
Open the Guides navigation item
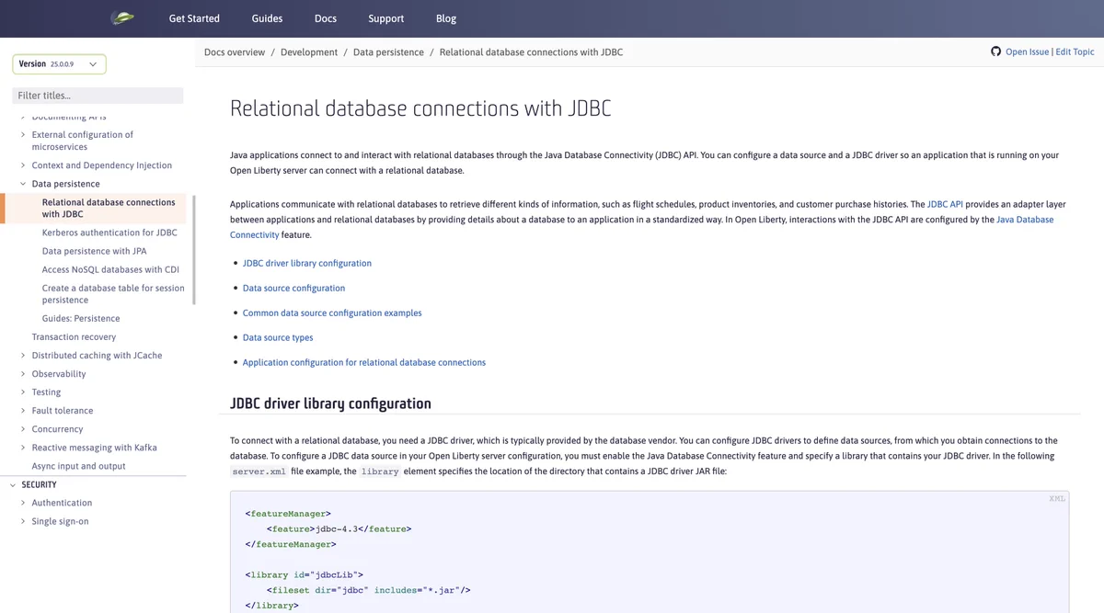pyautogui.click(x=267, y=18)
